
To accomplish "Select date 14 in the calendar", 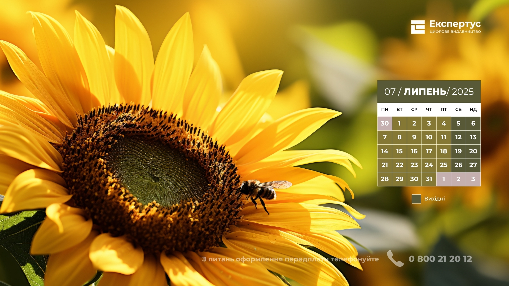I will click(385, 151).
